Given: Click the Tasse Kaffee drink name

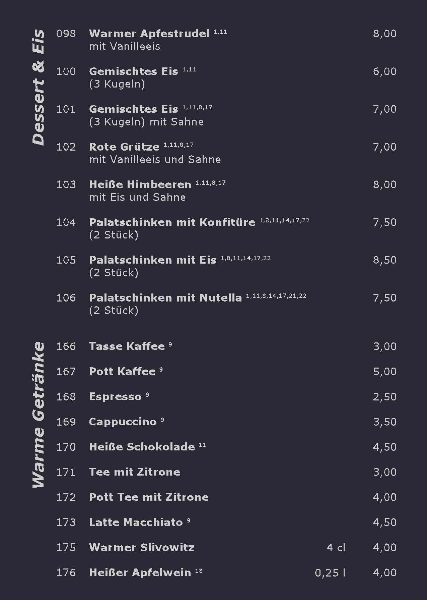Looking at the screenshot, I should click(x=127, y=346).
